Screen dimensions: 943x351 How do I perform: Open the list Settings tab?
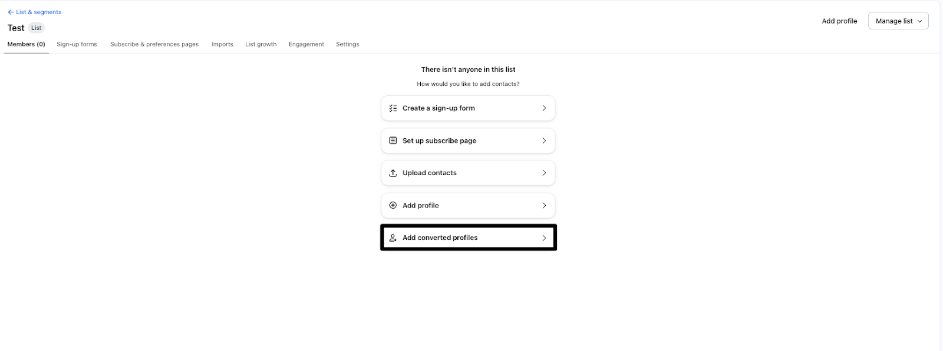(x=348, y=44)
